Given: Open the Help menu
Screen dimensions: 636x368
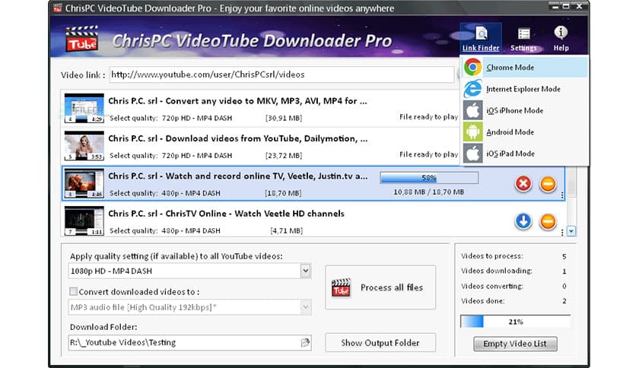Looking at the screenshot, I should [x=561, y=39].
